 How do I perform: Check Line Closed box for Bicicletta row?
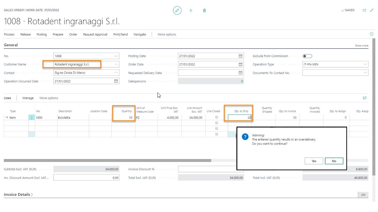point(217,117)
